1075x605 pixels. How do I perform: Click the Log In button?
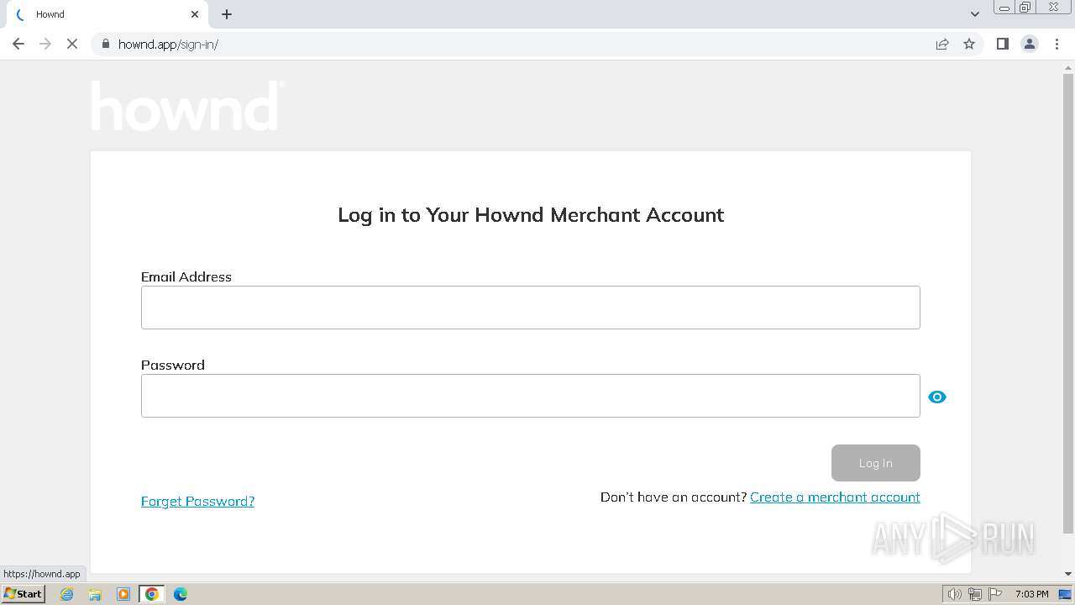click(x=876, y=463)
